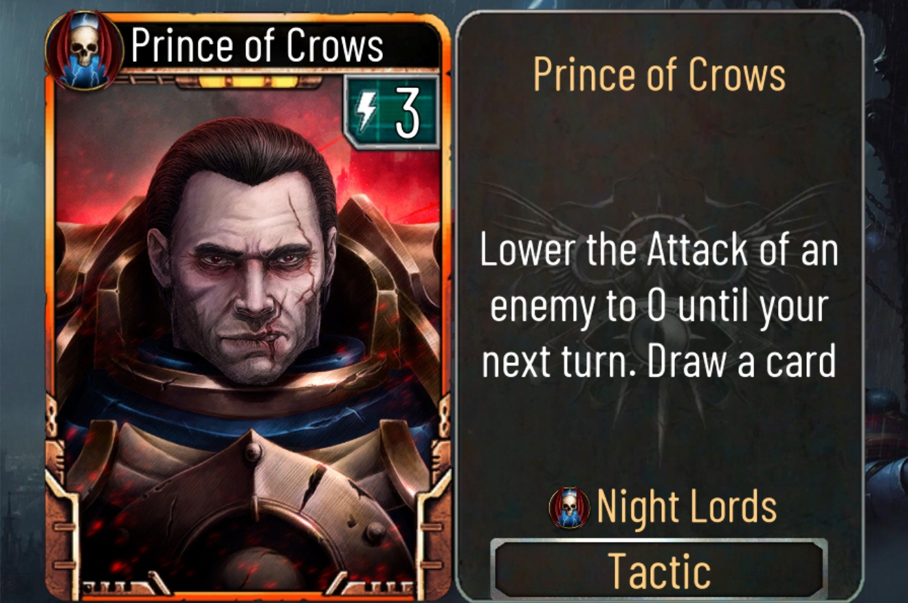Click the Prince of Crows portrait artwork

[247, 330]
